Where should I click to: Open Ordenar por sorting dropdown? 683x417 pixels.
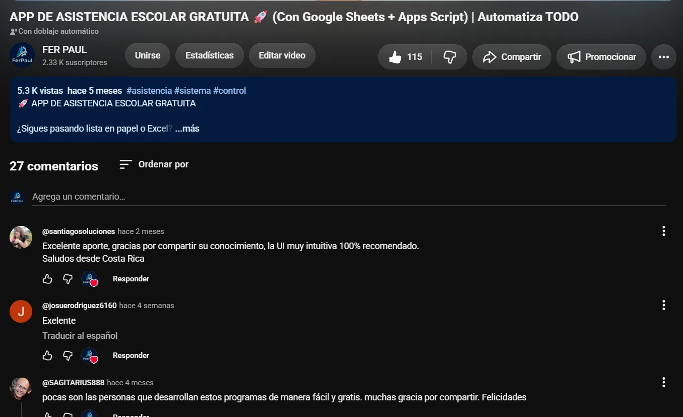154,164
